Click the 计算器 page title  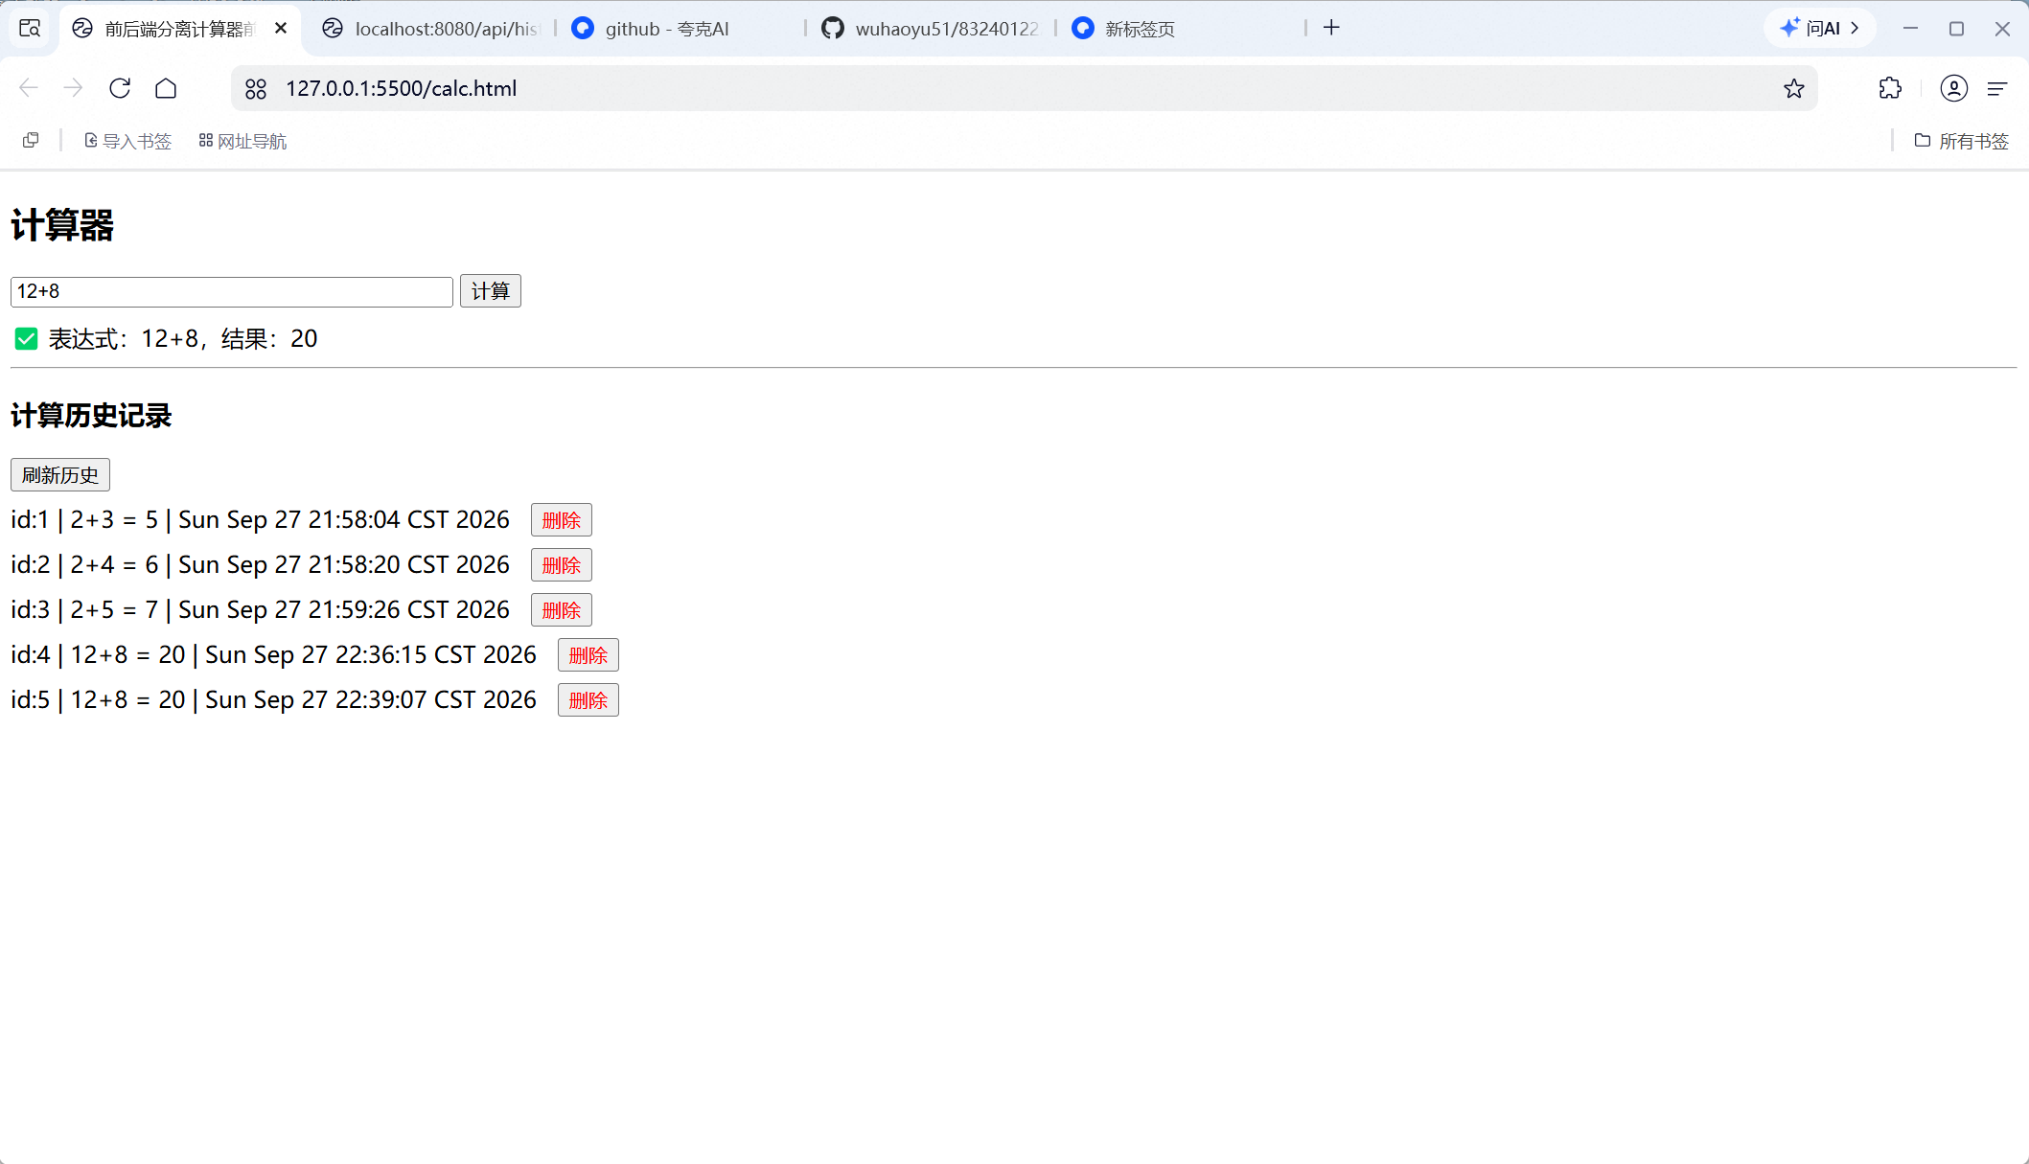pos(62,226)
